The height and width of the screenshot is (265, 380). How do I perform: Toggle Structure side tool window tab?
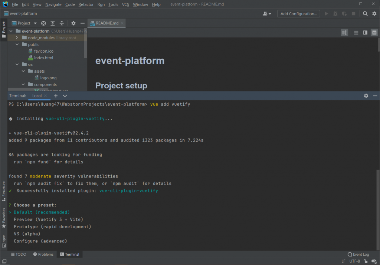pyautogui.click(x=4, y=191)
